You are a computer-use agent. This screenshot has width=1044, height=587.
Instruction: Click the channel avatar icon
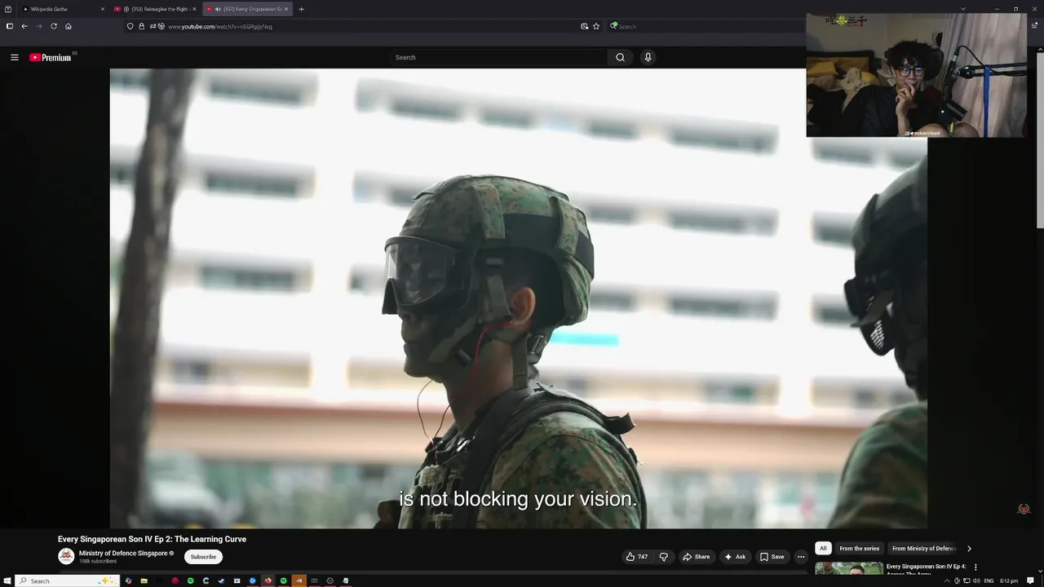(x=66, y=557)
